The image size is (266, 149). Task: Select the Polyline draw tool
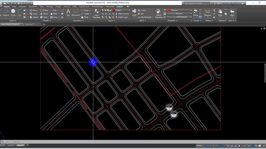tap(6, 13)
